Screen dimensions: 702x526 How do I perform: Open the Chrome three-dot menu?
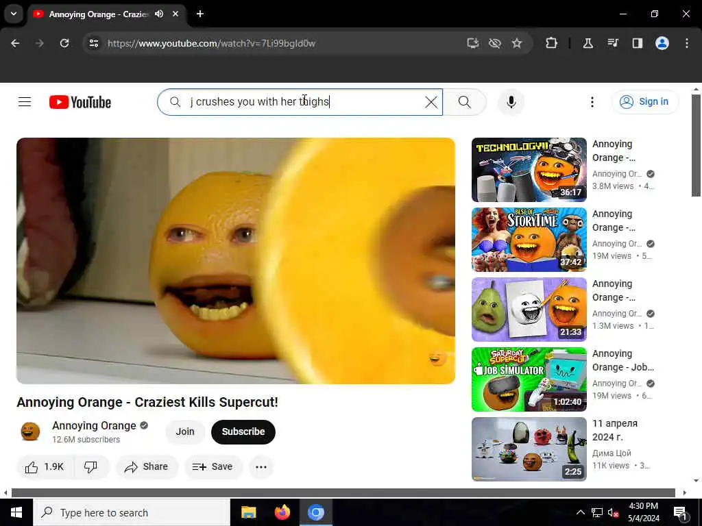coord(687,43)
